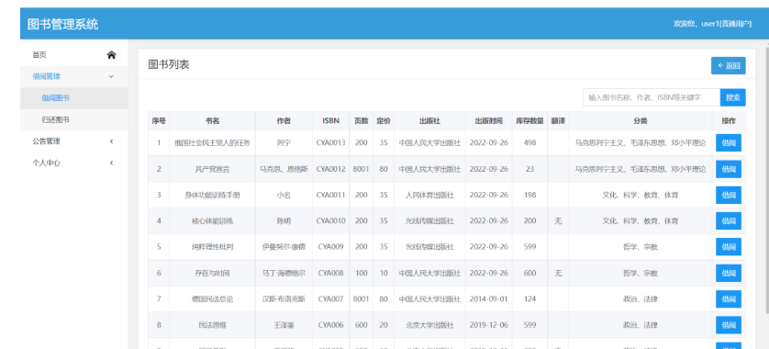Click the date cell 2019-12-06
Image resolution: width=769 pixels, height=349 pixels.
(489, 325)
